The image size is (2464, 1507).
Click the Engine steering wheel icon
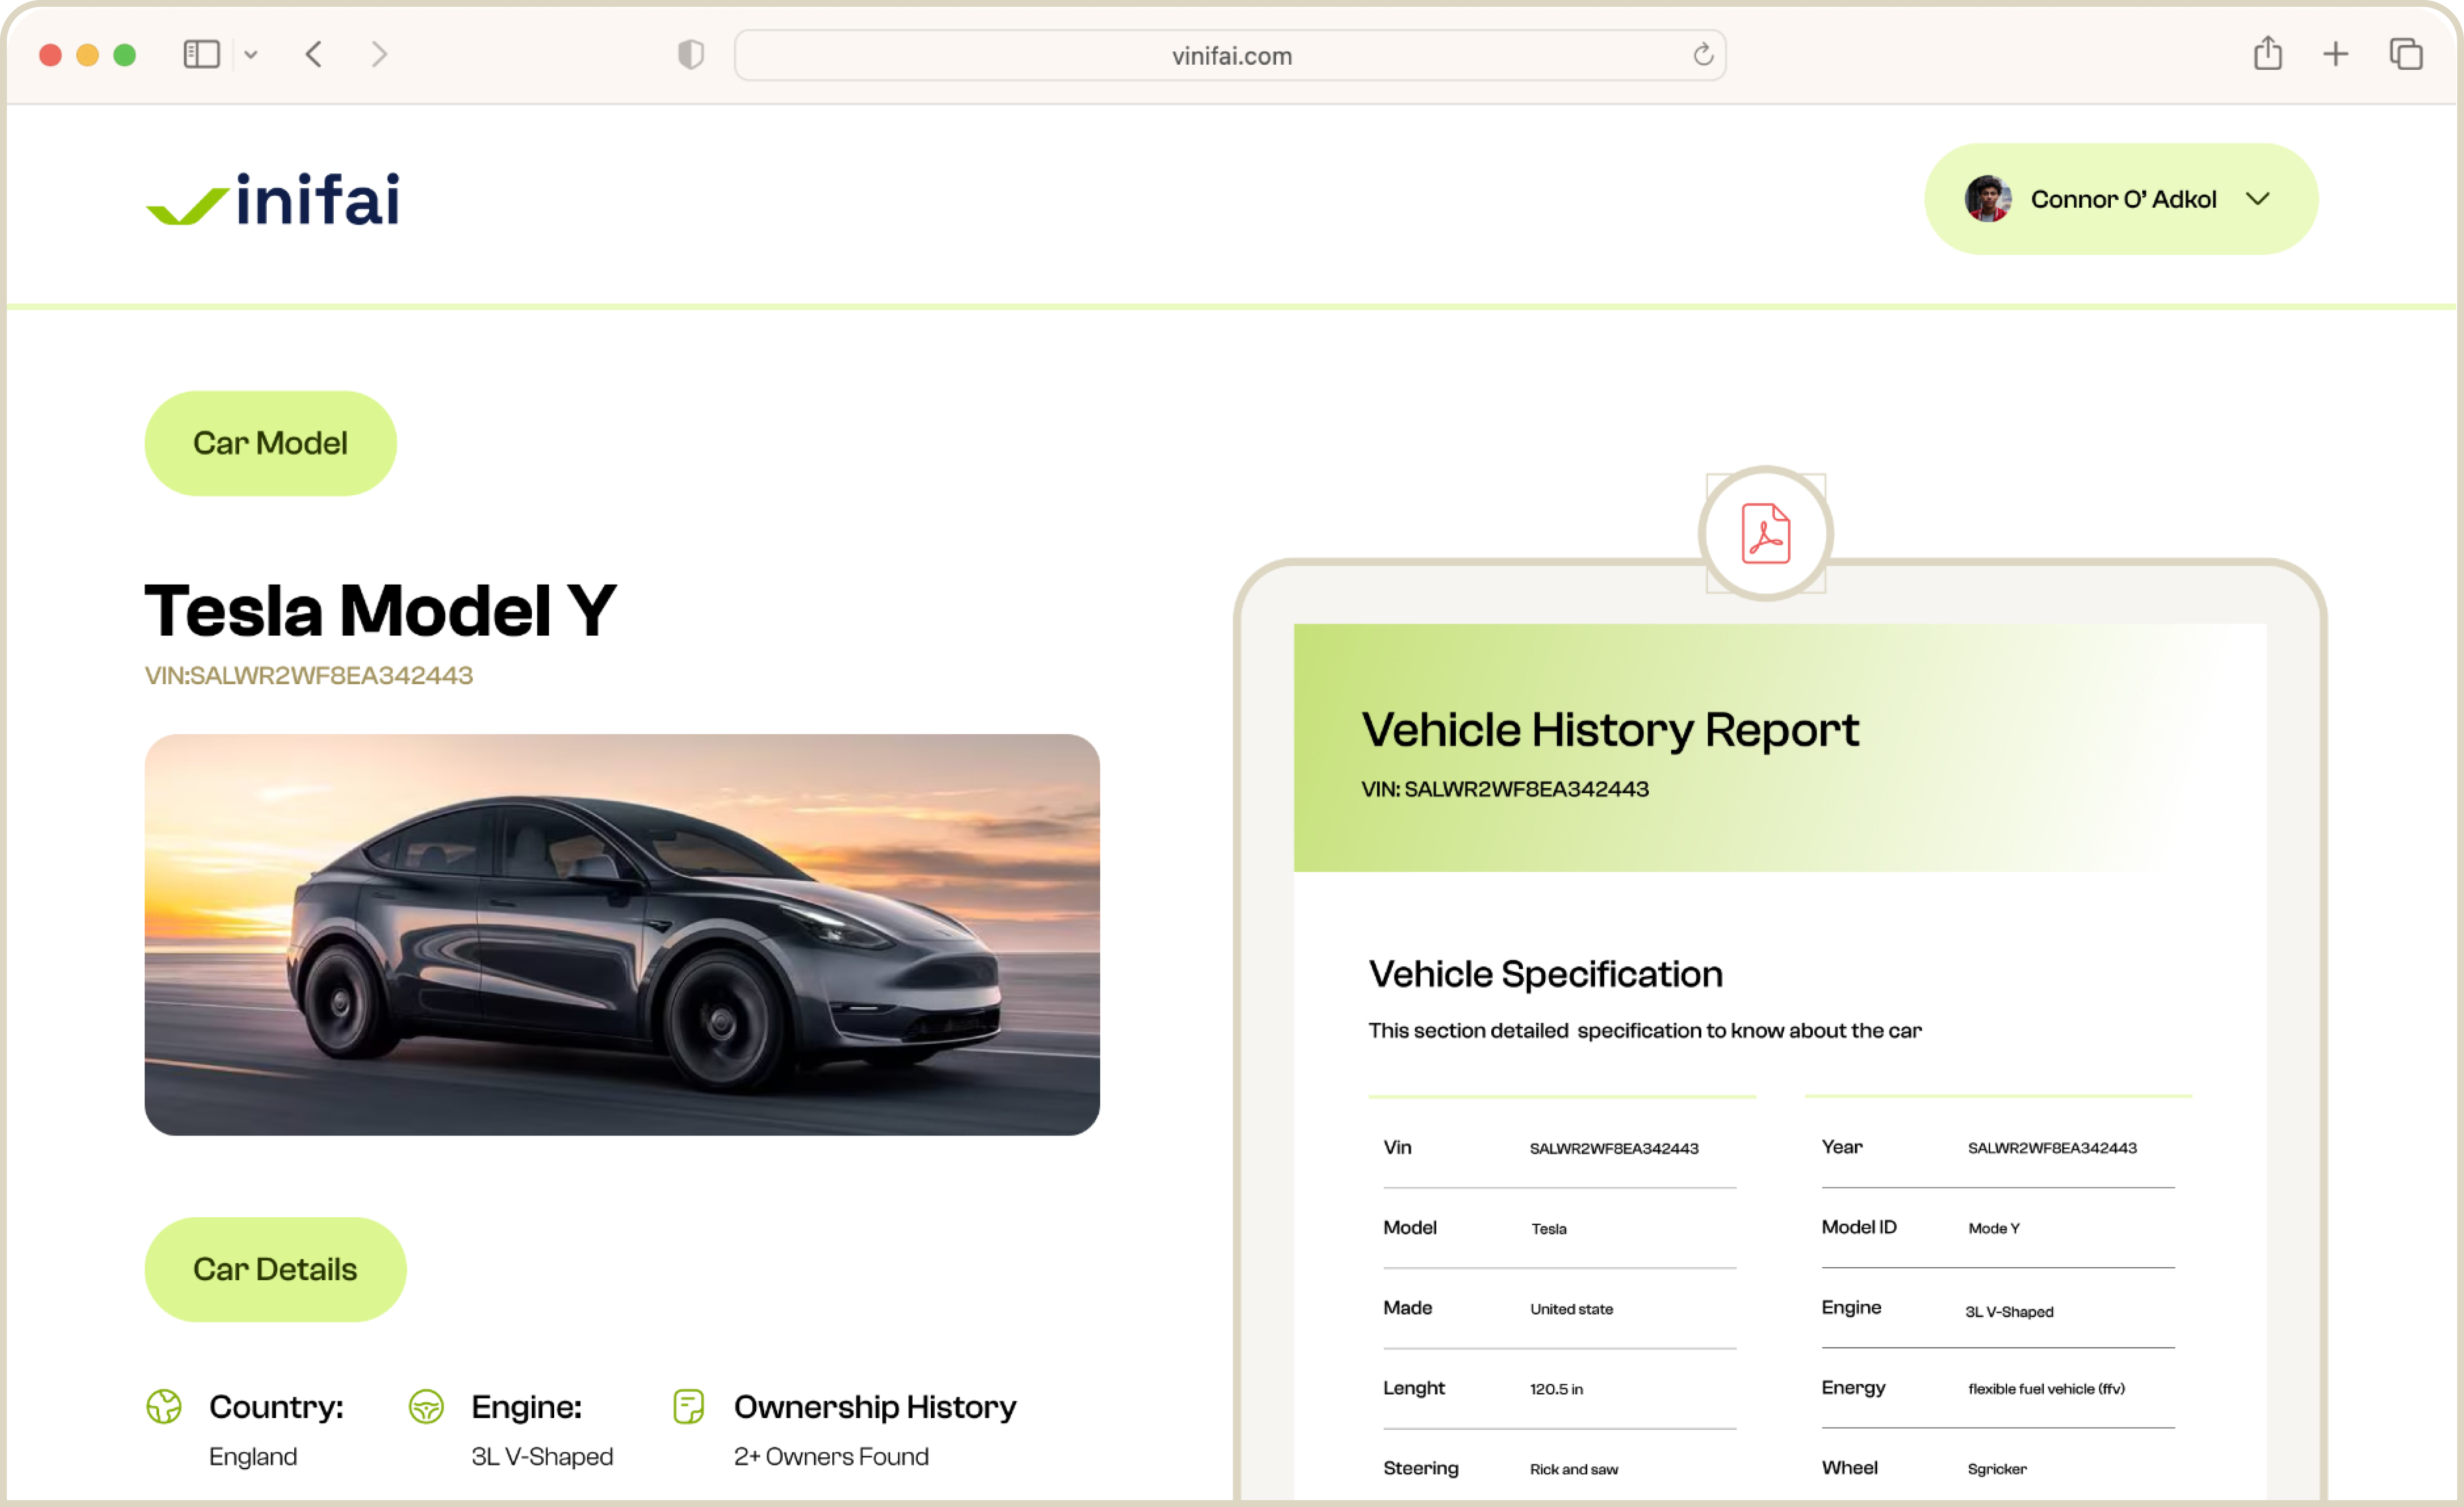click(427, 1407)
